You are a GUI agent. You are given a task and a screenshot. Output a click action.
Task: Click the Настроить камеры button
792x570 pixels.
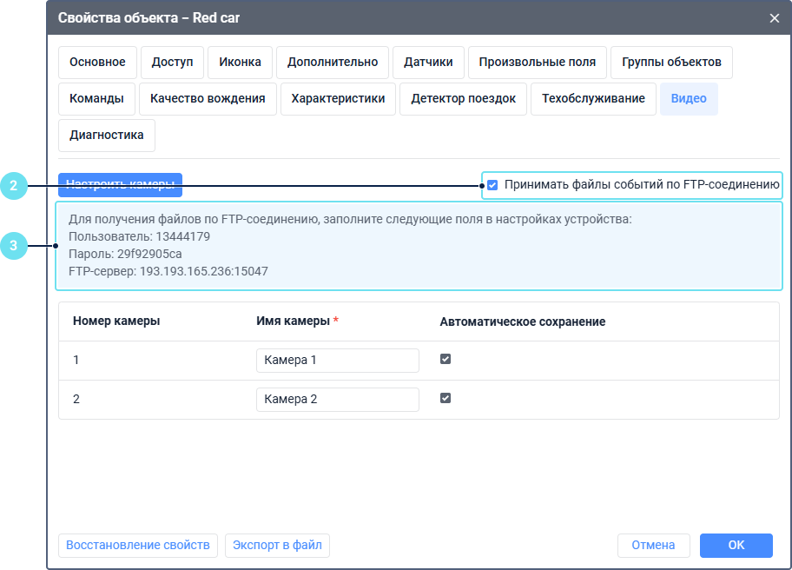tap(121, 185)
